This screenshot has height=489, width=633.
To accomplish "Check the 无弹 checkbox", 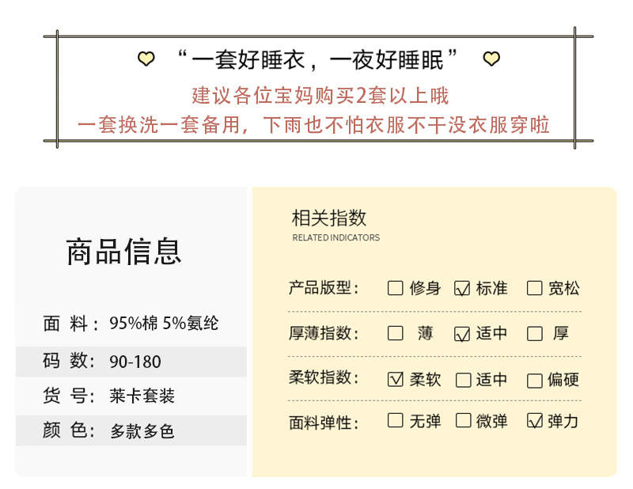I will [x=396, y=421].
